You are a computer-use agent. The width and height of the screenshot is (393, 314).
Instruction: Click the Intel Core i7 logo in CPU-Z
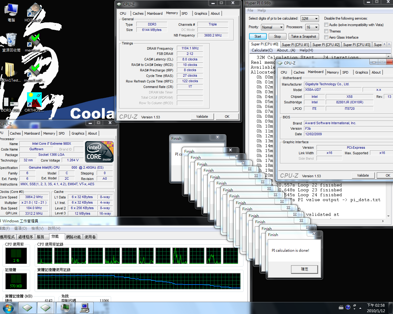point(99,152)
